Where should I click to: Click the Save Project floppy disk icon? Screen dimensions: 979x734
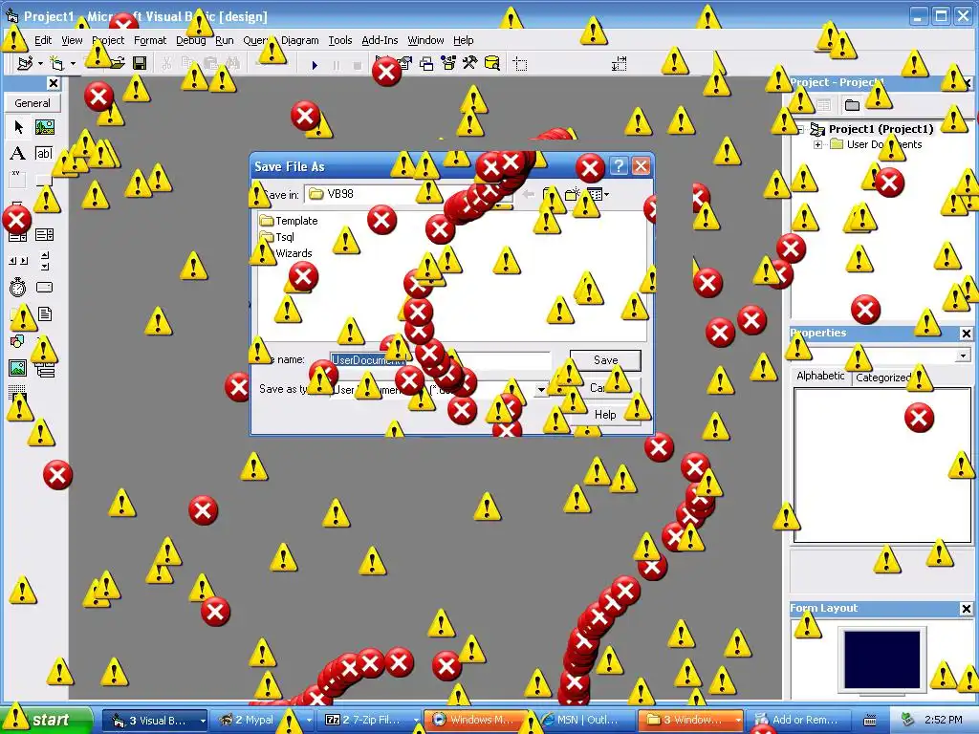coord(140,63)
